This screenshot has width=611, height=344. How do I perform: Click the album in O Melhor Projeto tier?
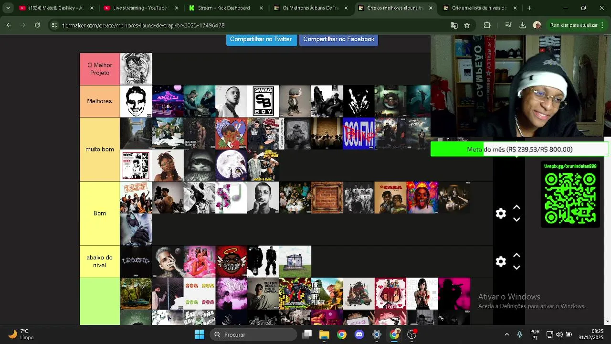pyautogui.click(x=136, y=69)
